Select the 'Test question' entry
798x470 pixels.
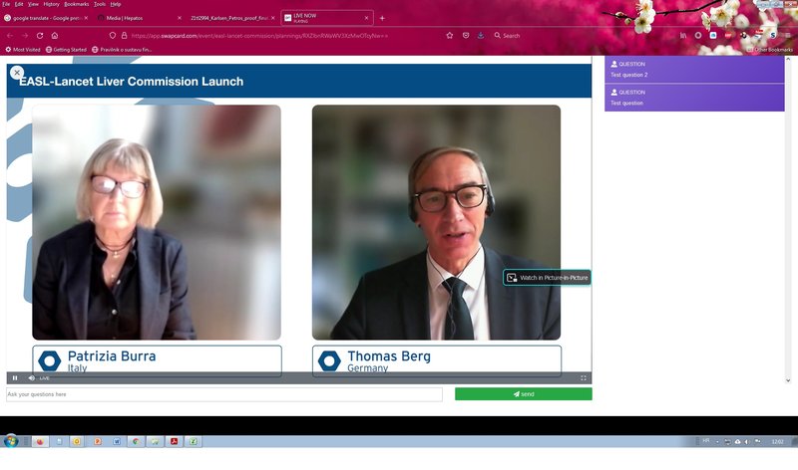tap(694, 98)
